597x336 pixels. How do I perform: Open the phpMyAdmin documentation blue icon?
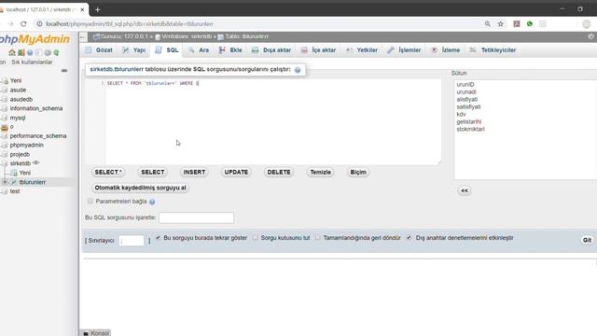[x=30, y=52]
